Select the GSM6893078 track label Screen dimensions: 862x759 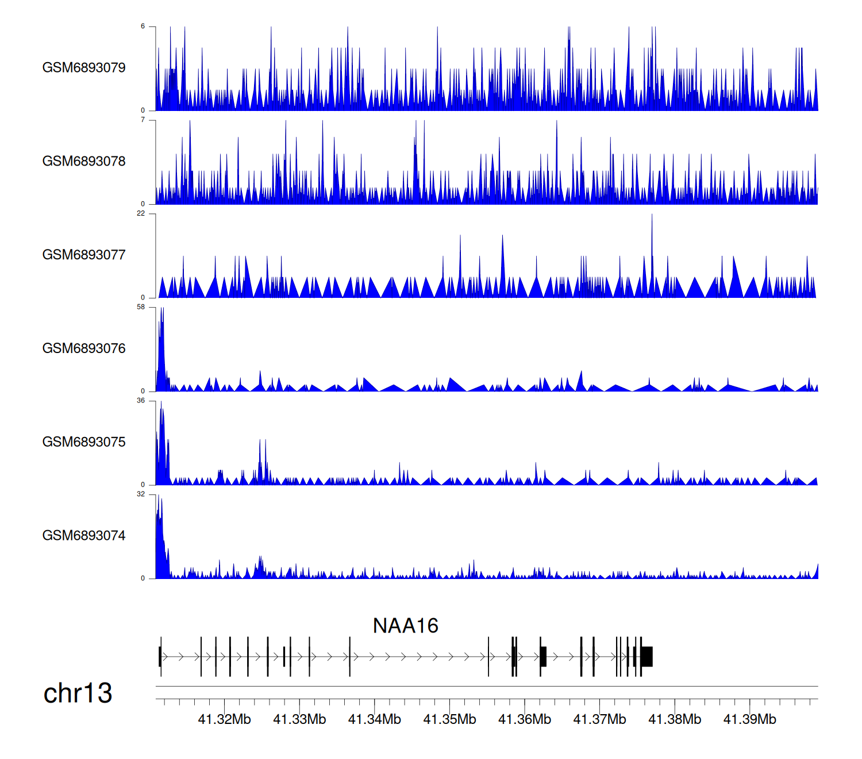tap(84, 162)
